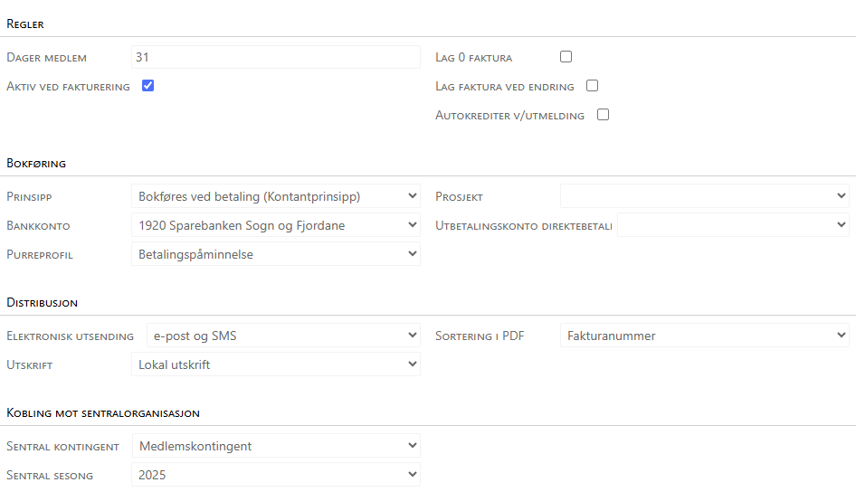The height and width of the screenshot is (492, 856).
Task: Open the Sentral sesong dropdown showing 2025
Action: tap(275, 475)
